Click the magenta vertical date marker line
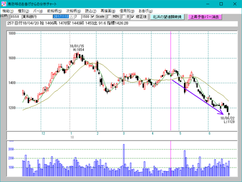 tap(171, 81)
